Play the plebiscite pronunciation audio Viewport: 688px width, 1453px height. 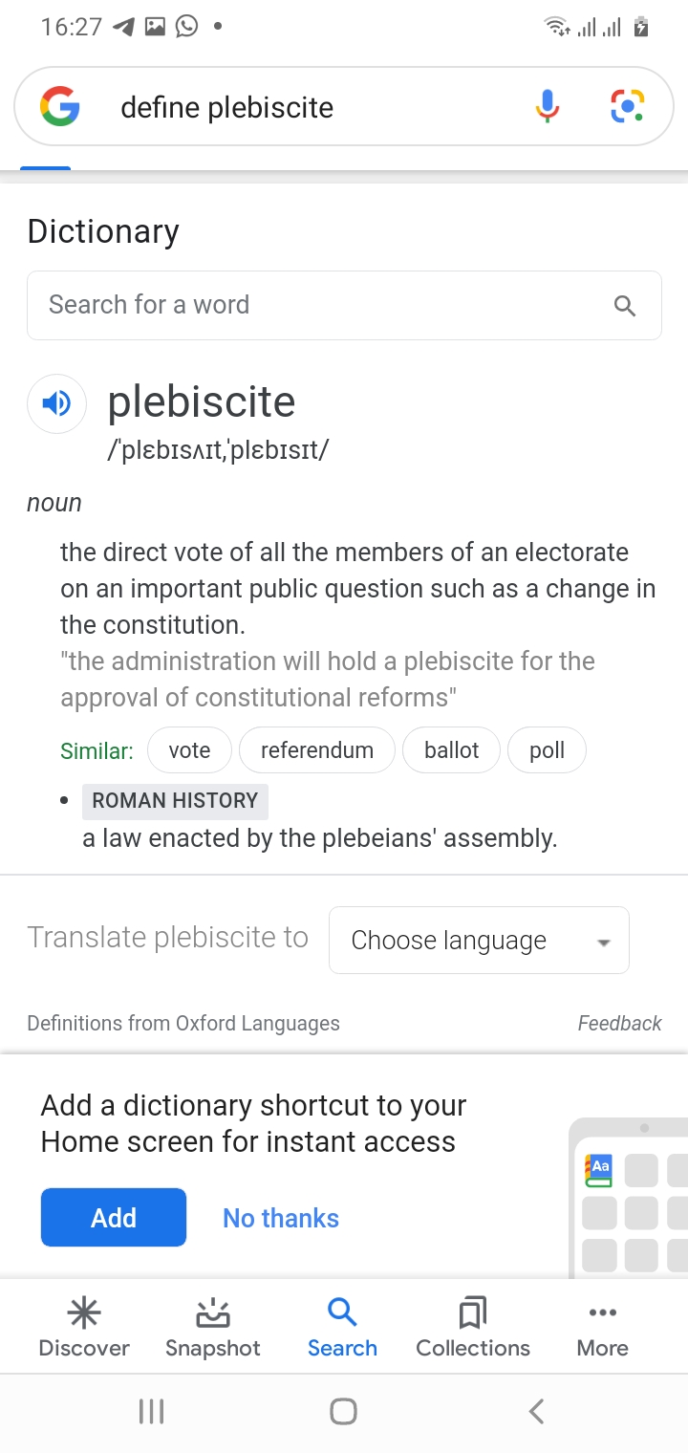coord(56,403)
